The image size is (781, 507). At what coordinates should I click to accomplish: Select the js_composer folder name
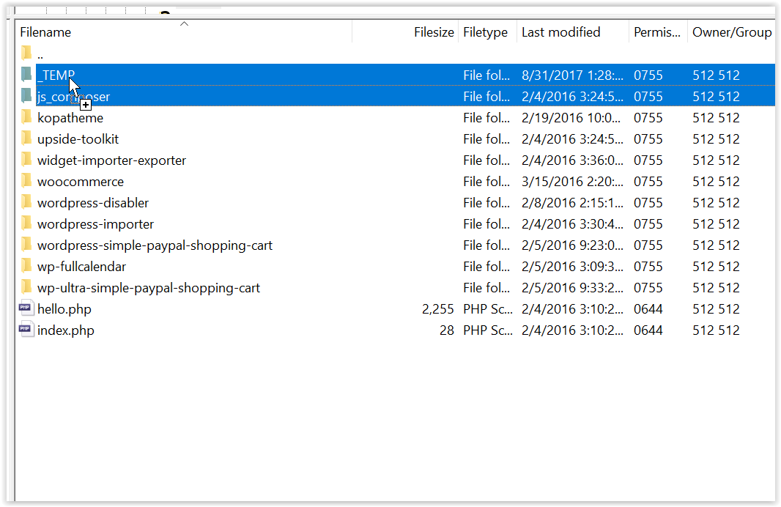tap(73, 97)
